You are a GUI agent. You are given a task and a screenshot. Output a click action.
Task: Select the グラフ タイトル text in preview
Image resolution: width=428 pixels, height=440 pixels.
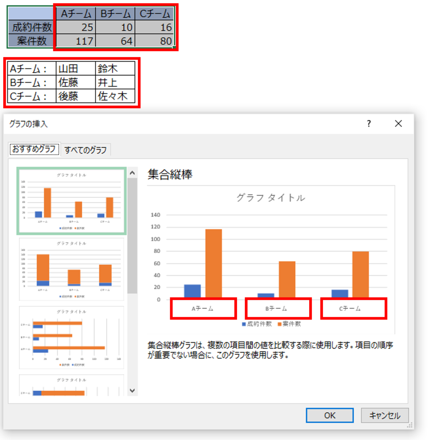271,197
